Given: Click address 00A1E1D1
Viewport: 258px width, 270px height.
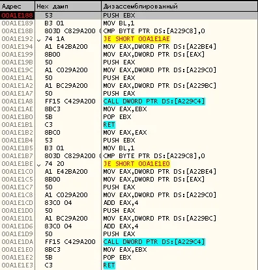Looking at the screenshot, I should click(x=17, y=219).
